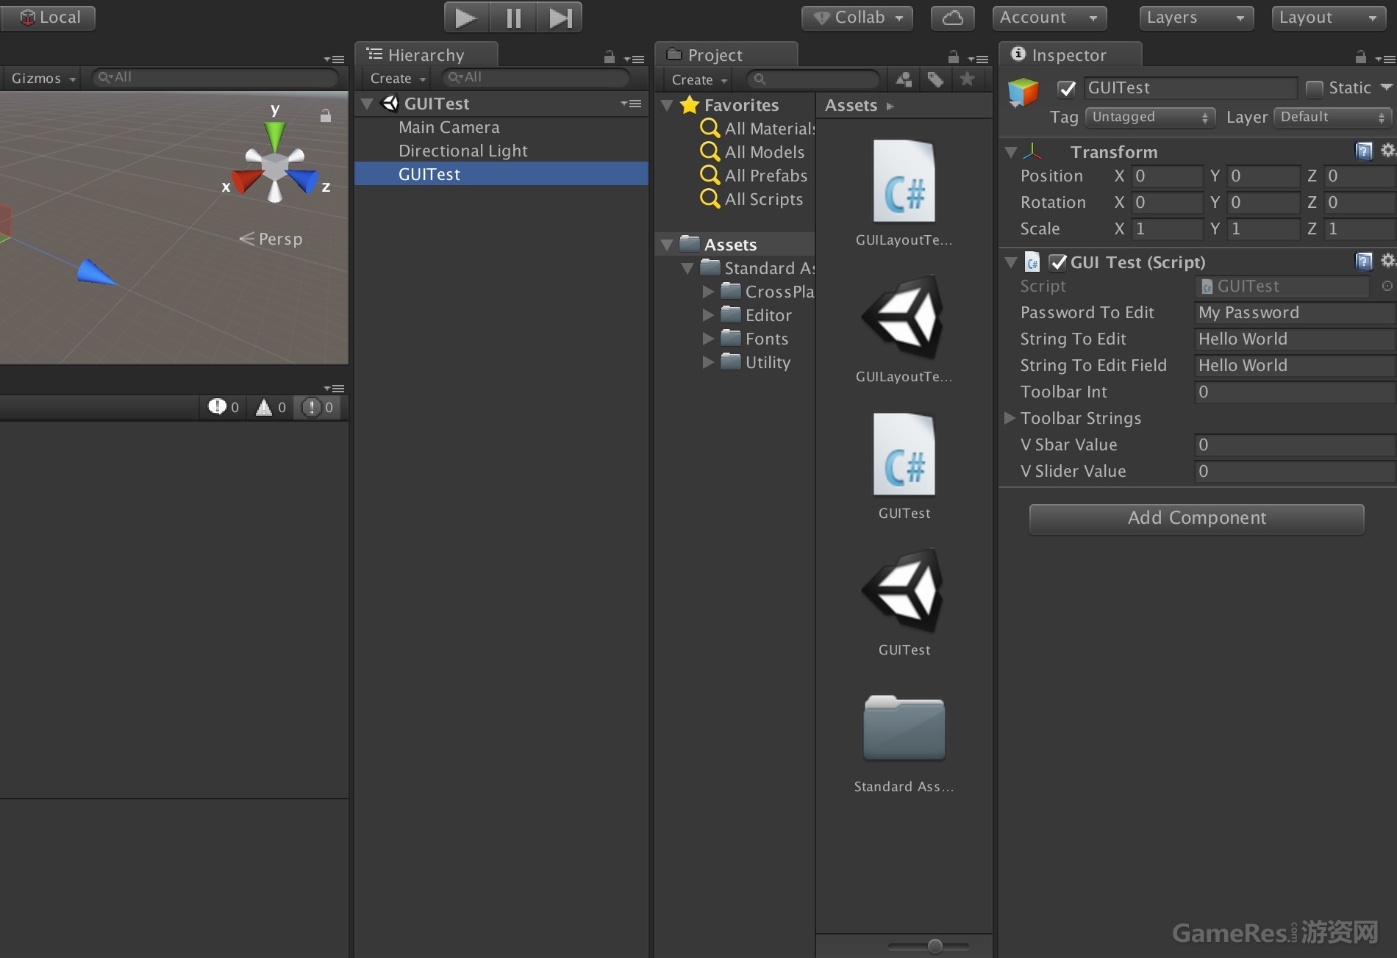
Task: Select the GUITest object in Hierarchy
Action: (501, 174)
